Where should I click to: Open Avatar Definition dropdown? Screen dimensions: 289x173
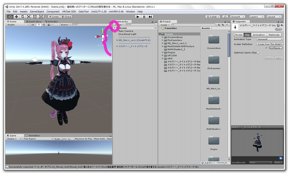[x=269, y=44]
